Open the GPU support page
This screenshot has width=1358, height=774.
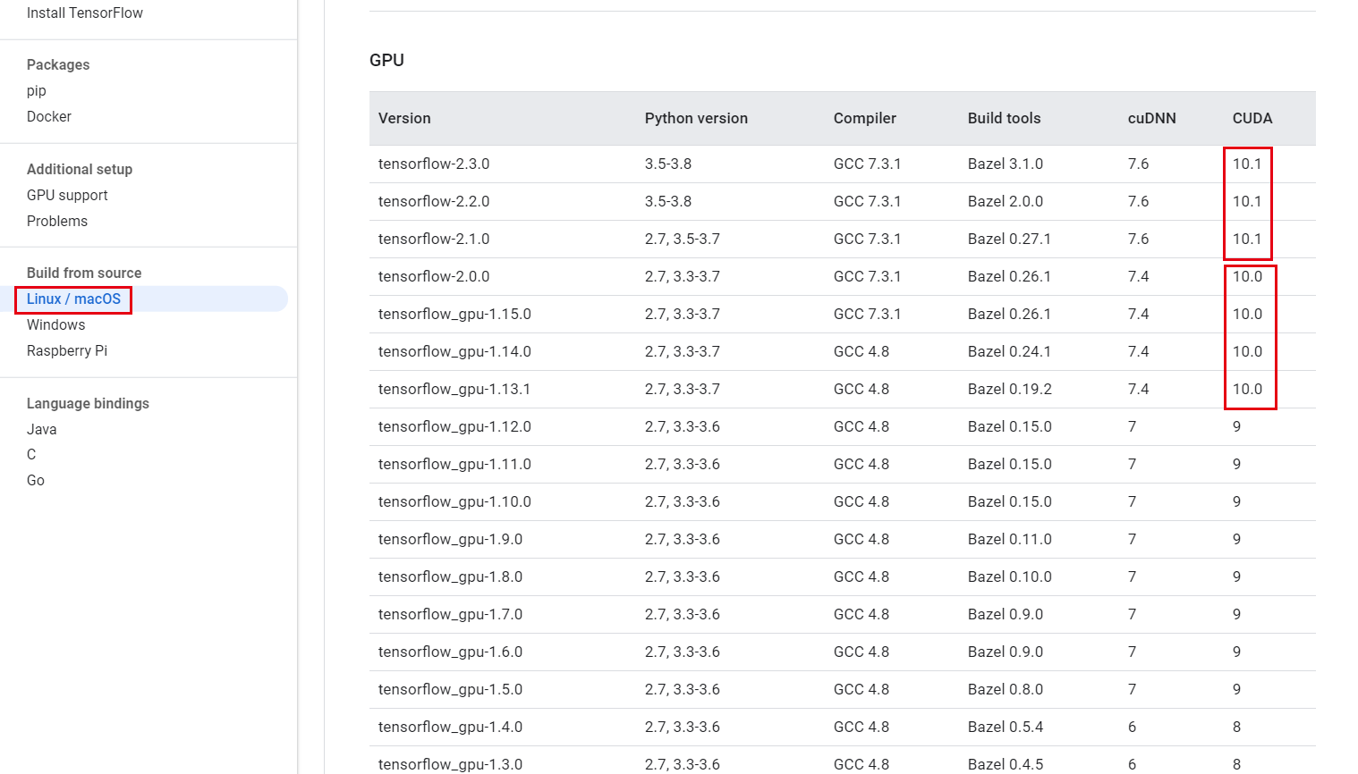[x=67, y=196]
